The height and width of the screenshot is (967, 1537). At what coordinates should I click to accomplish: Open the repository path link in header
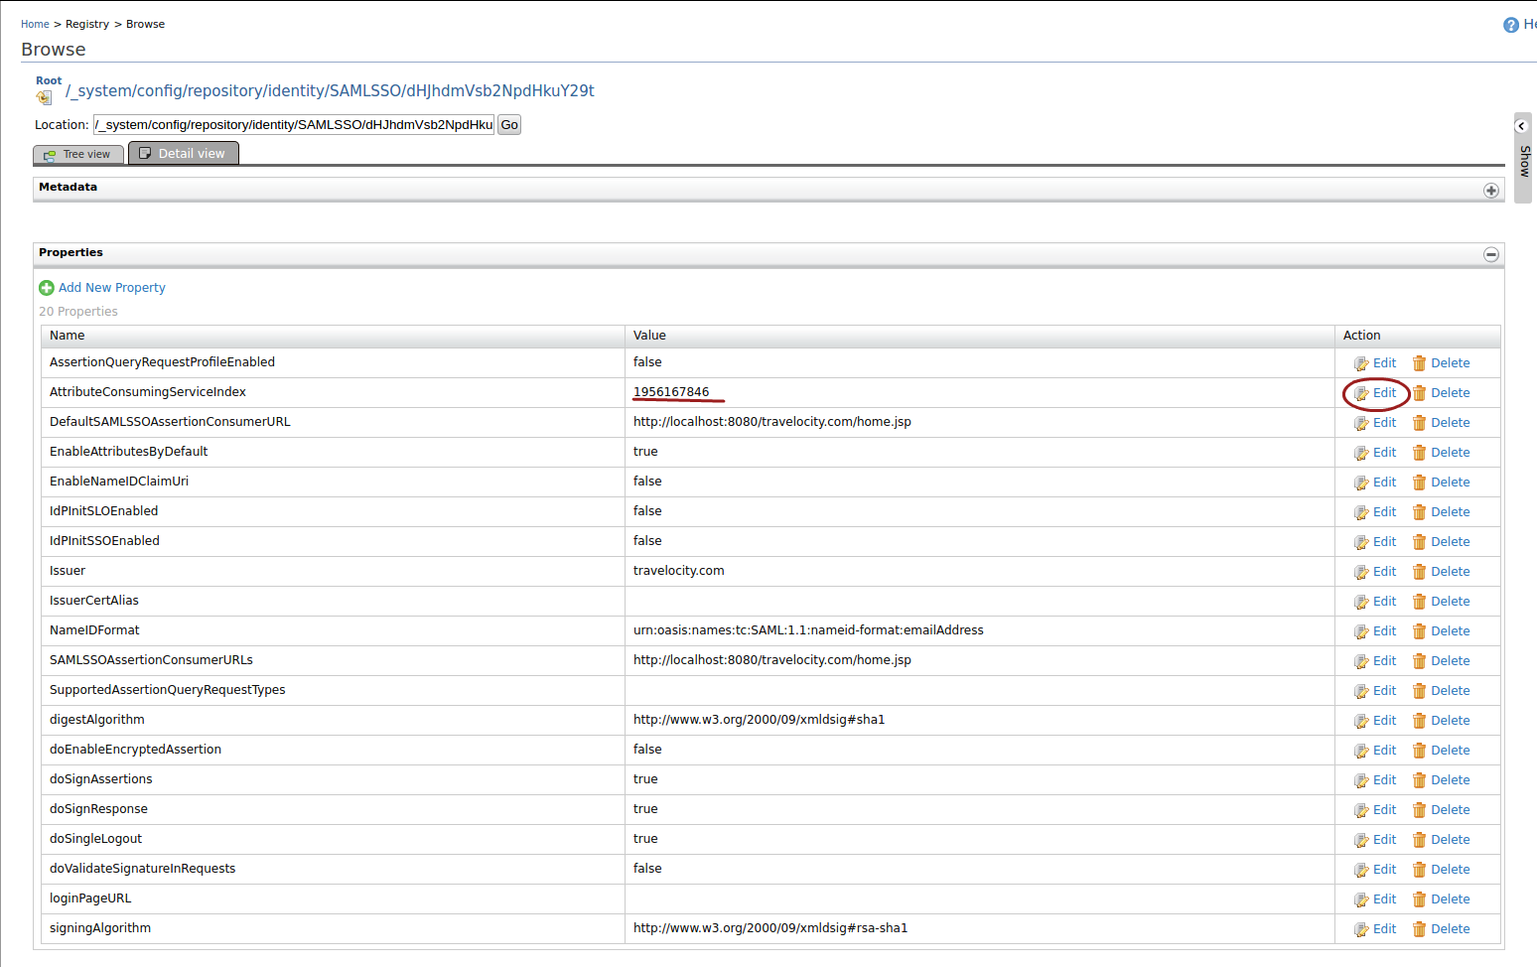tap(330, 90)
